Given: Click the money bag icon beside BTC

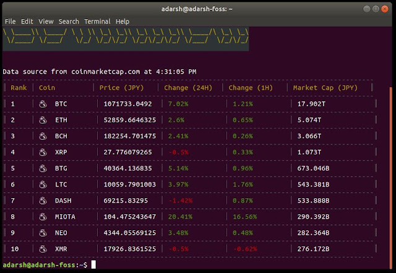Looking at the screenshot, I should 43,104.
